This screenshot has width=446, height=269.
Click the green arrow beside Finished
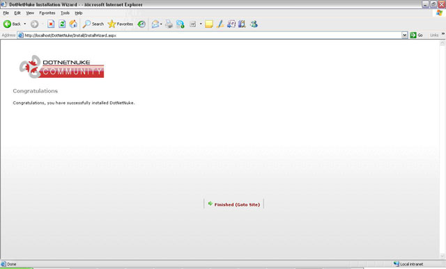(210, 204)
